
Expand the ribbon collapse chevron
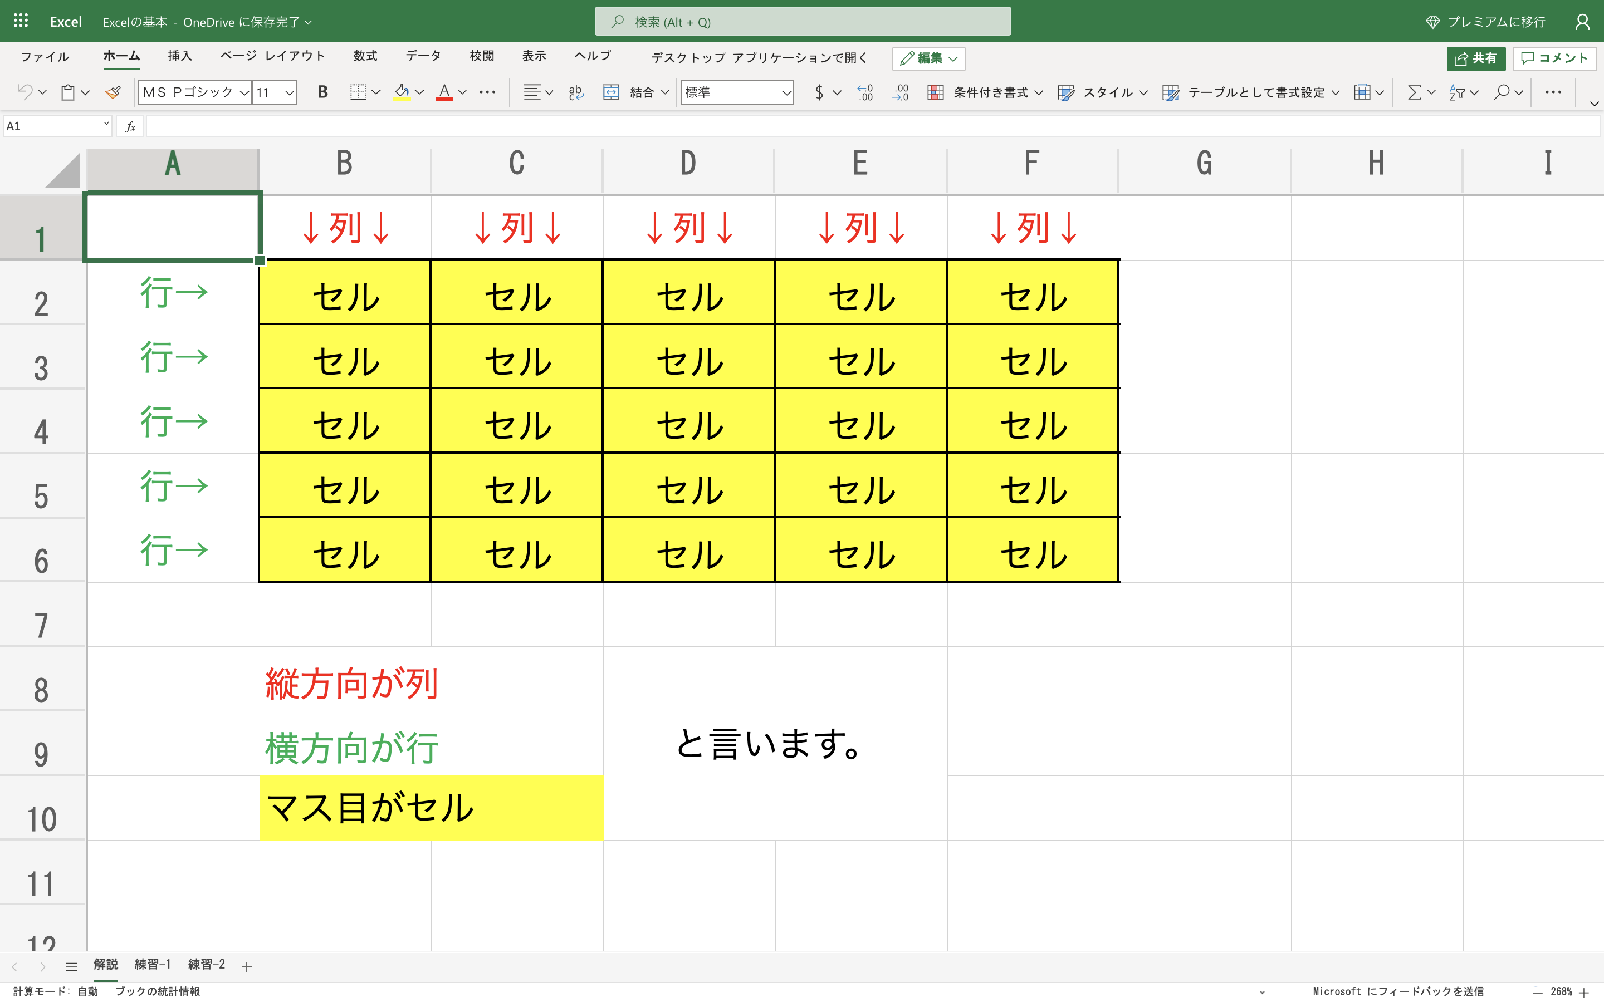pos(1594,104)
